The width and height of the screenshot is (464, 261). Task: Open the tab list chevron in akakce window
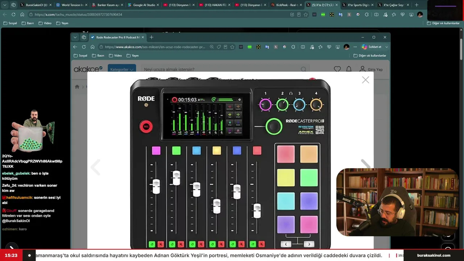tap(75, 37)
